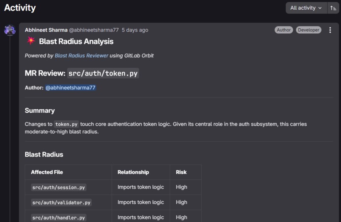
Task: Click the Summary section heading
Action: click(40, 111)
